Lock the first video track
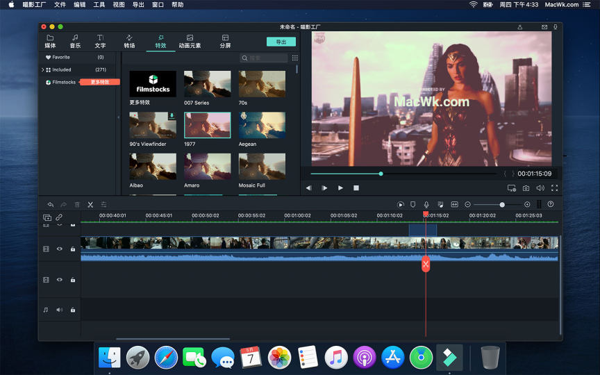The width and height of the screenshot is (600, 375). click(73, 249)
